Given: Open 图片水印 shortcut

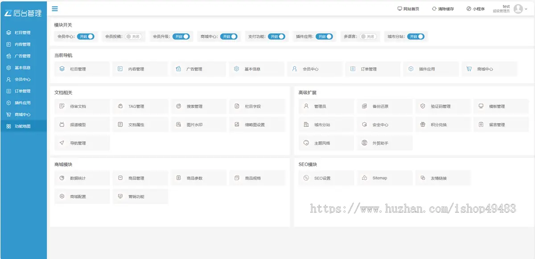Looking at the screenshot, I should (198, 125).
